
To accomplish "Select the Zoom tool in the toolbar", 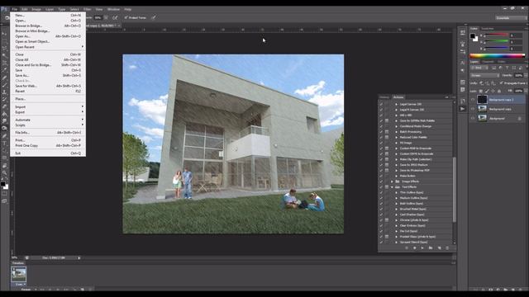I will (x=4, y=172).
